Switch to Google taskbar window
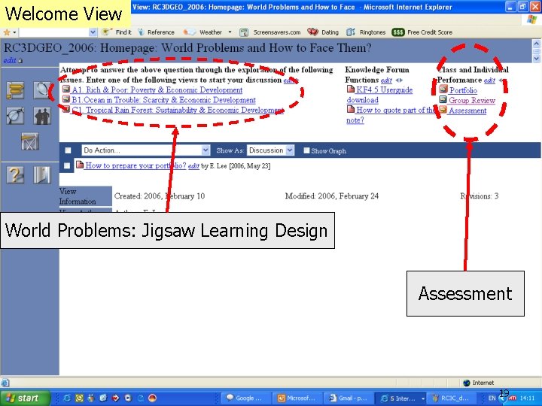 pyautogui.click(x=246, y=398)
